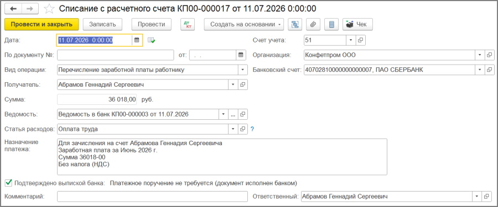
Task: Show Дт/Кт postings of document
Action: coord(188,24)
